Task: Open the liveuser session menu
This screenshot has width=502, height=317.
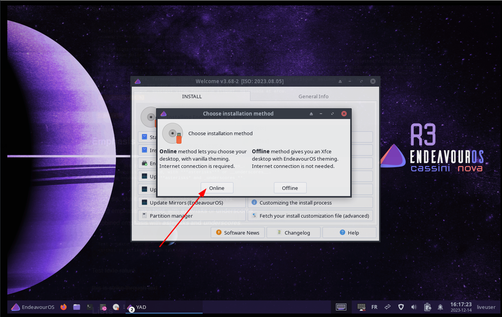Action: 486,307
